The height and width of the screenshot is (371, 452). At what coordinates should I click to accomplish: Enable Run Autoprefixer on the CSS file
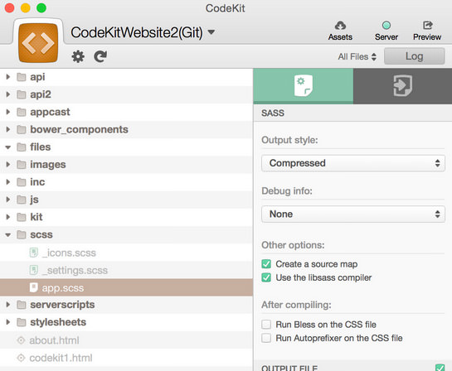click(x=266, y=338)
